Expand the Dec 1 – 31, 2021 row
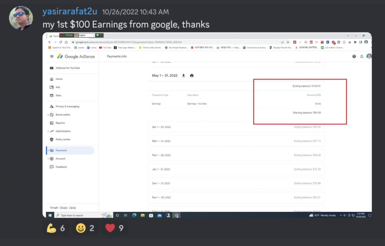This screenshot has width=385, height=246. [236, 183]
